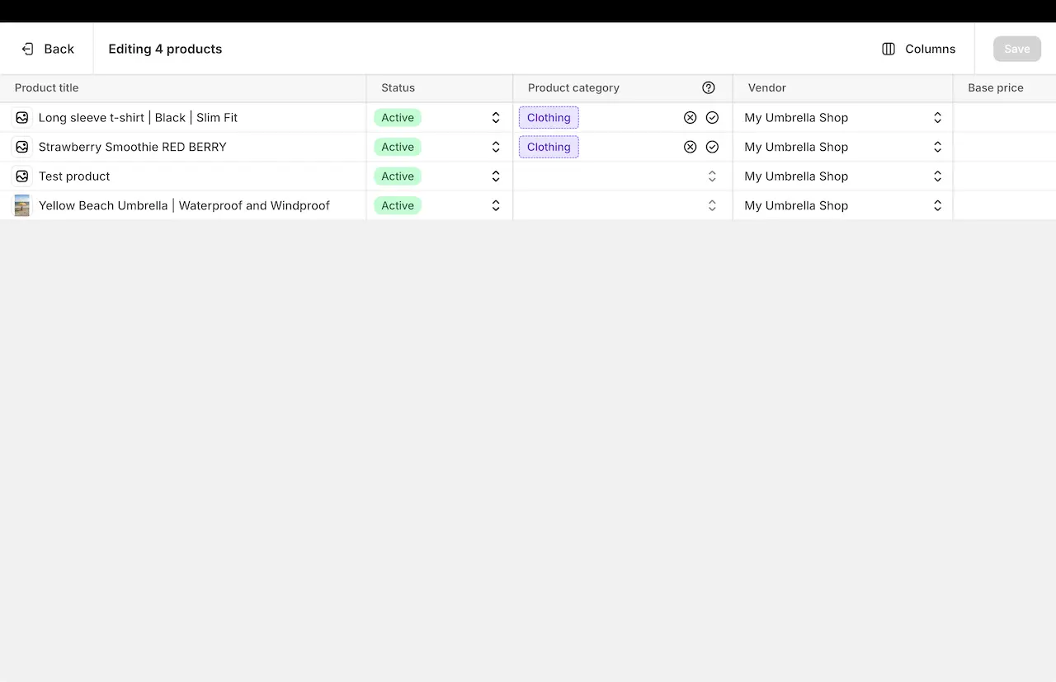Expand Vendor dropdown for Yellow Beach Umbrella
1056x682 pixels.
pos(937,205)
